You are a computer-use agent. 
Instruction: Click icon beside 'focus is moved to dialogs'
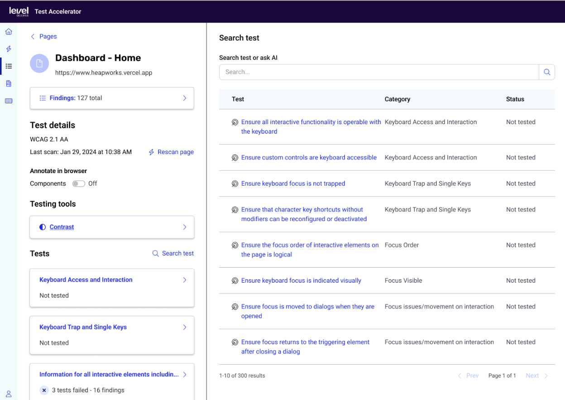coord(235,307)
